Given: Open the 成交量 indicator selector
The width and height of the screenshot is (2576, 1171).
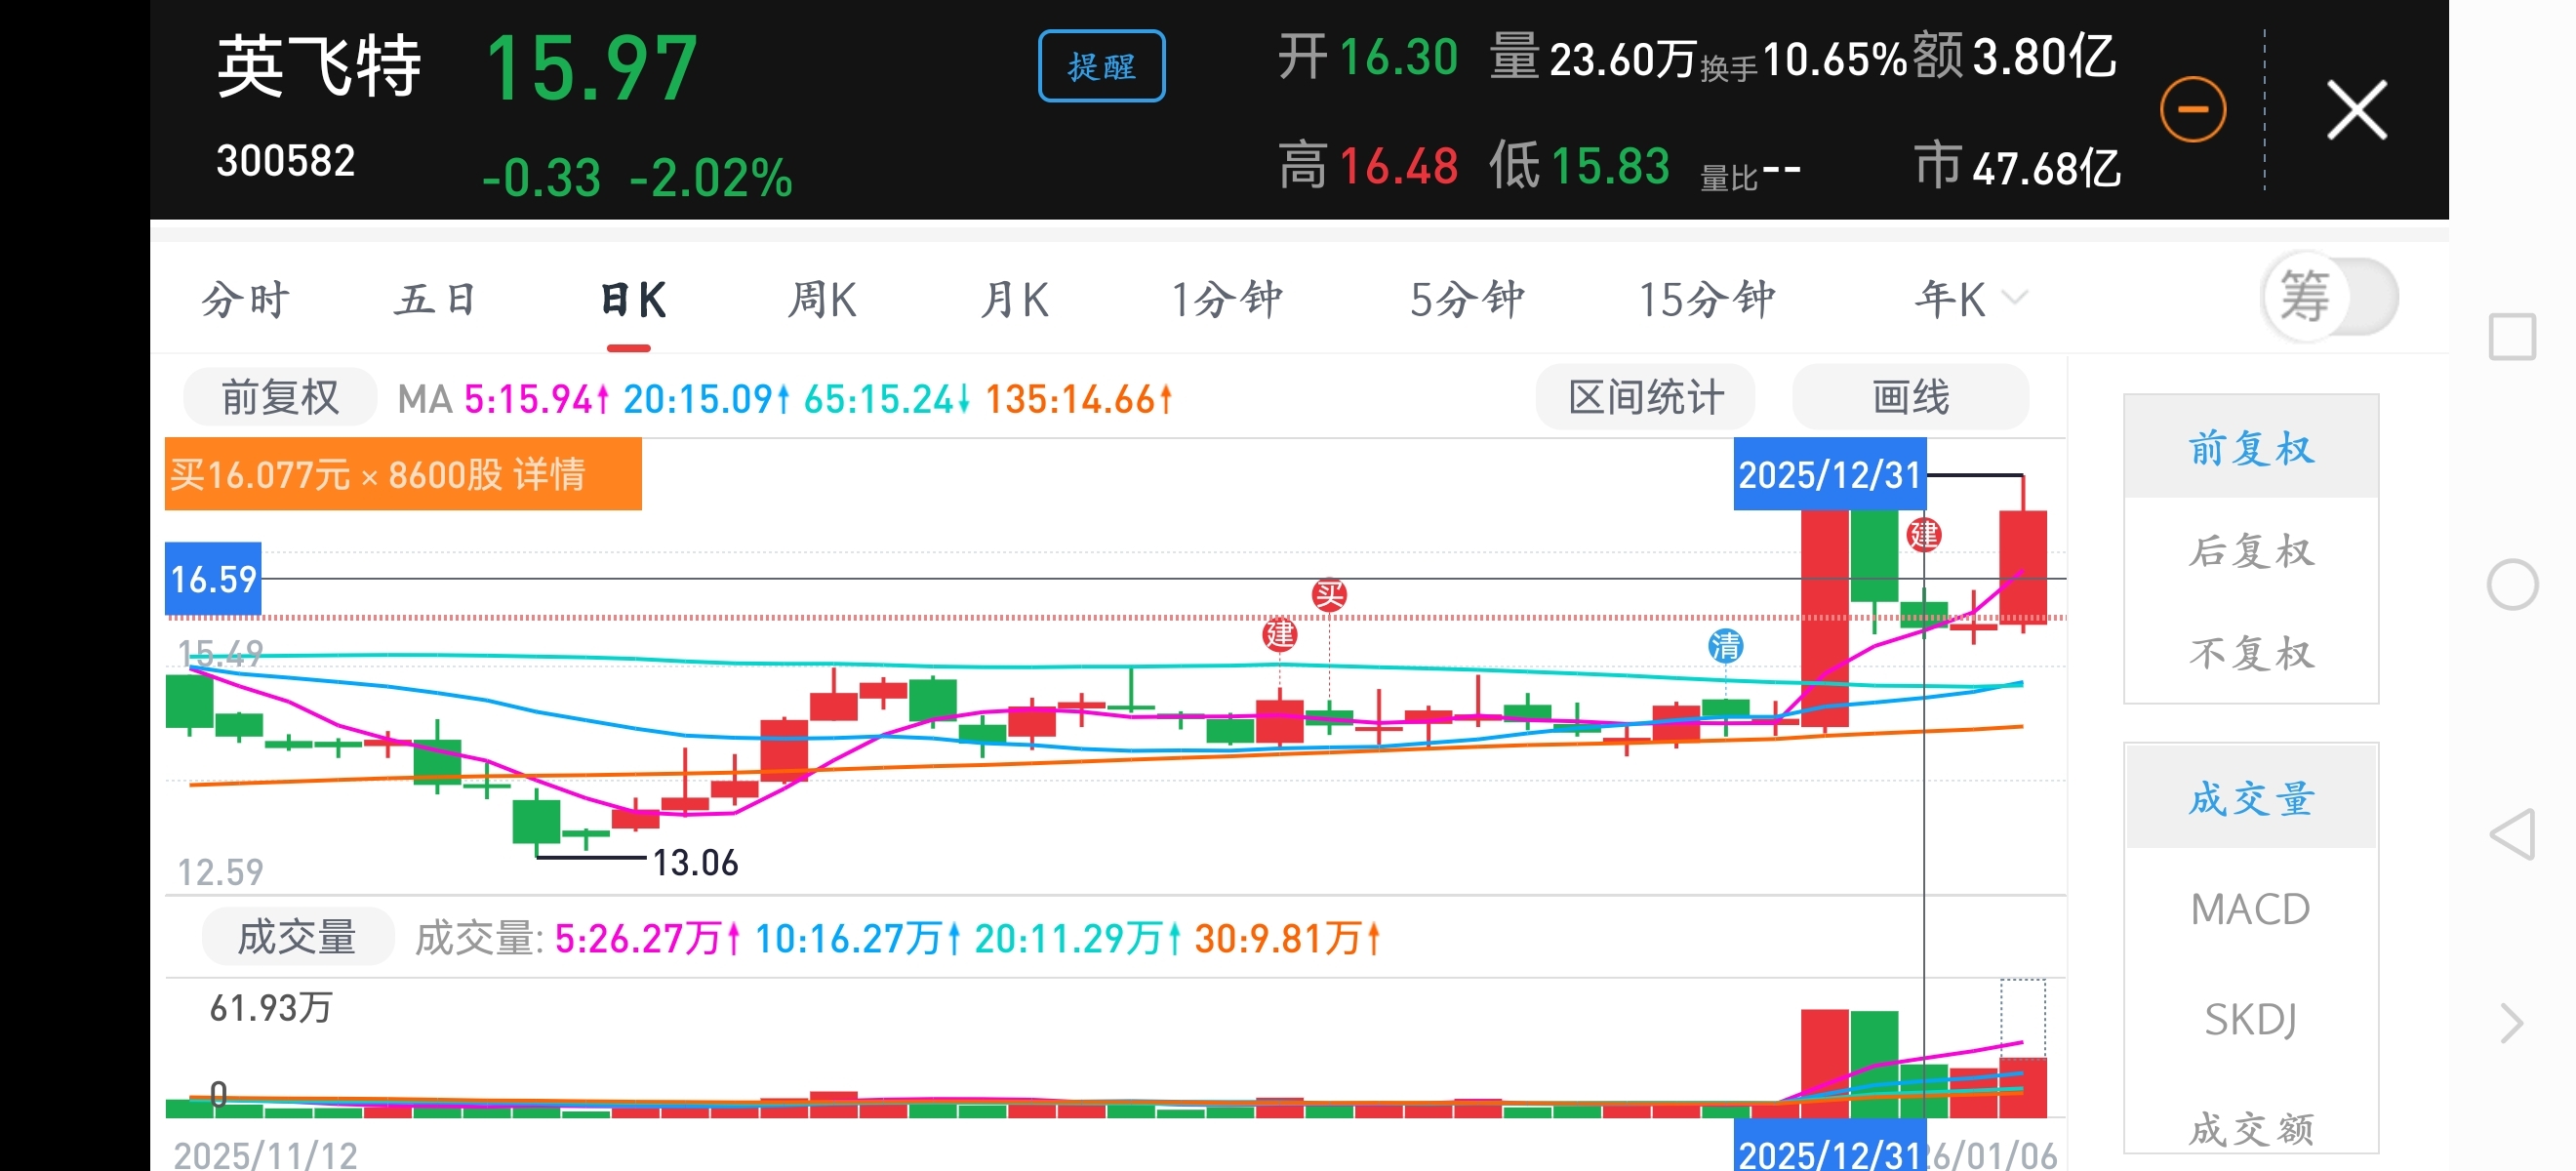Looking at the screenshot, I should [297, 937].
